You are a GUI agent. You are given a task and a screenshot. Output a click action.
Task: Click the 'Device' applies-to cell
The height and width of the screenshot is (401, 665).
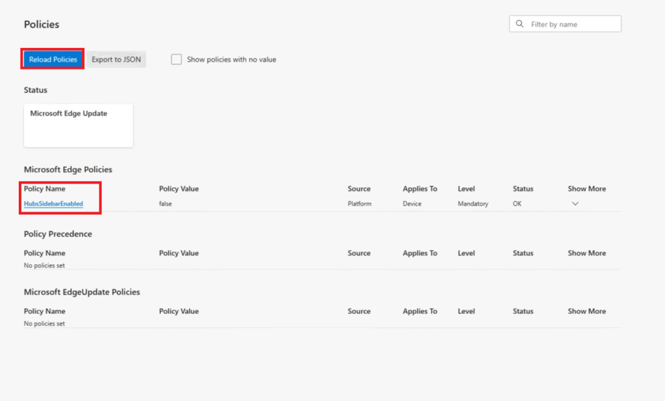click(x=412, y=204)
